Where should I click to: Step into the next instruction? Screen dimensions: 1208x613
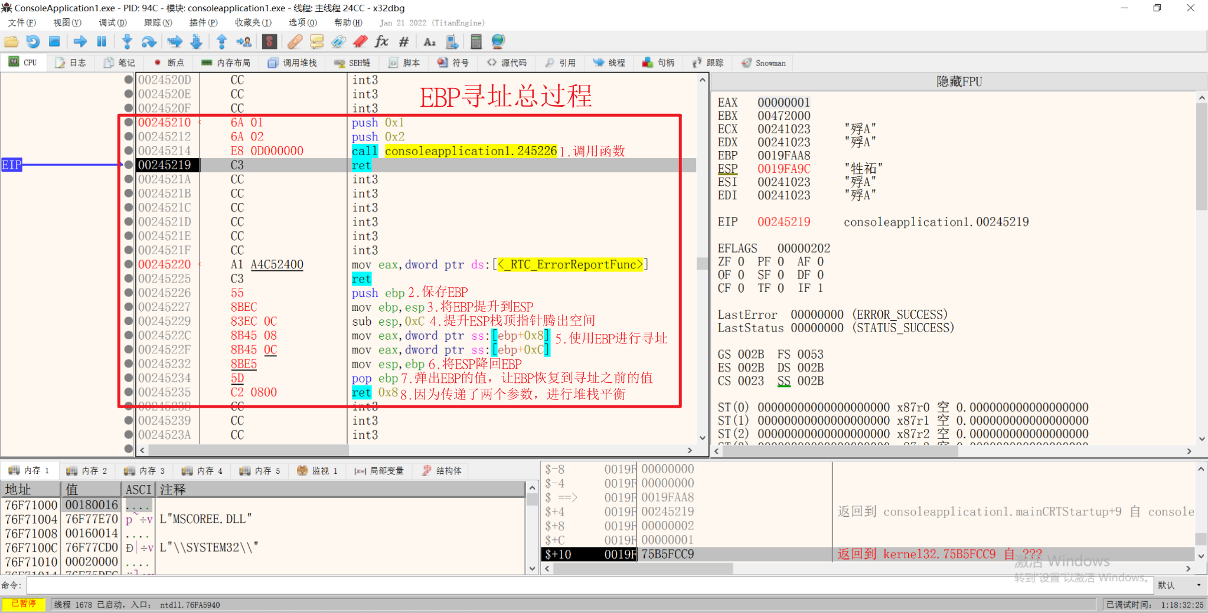126,41
